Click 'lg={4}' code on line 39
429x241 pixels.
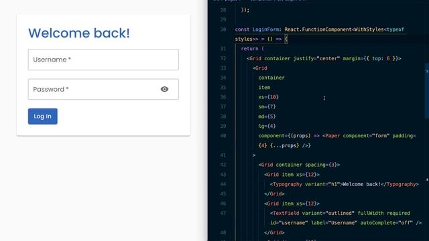point(267,126)
